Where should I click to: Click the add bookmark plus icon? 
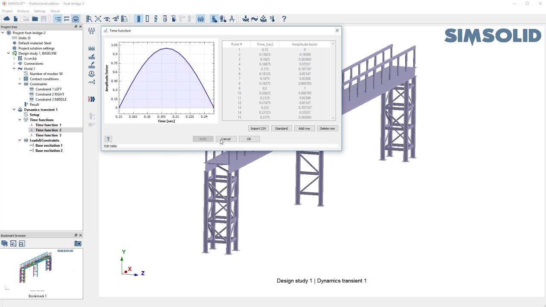(13, 243)
